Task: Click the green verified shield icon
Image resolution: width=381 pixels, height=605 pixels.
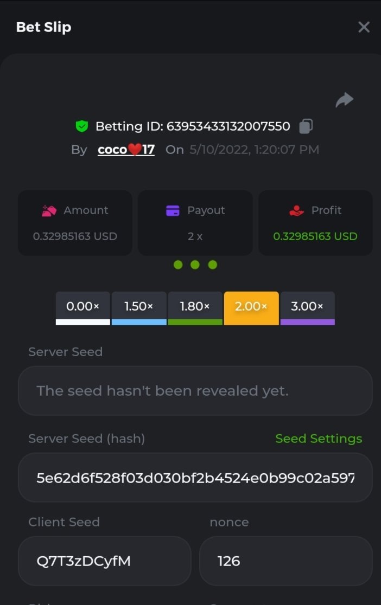Action: coord(81,127)
